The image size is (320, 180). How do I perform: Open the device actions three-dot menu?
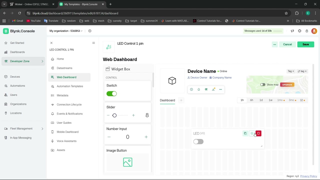(x=220, y=89)
